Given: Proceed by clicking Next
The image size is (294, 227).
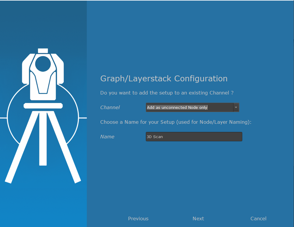Looking at the screenshot, I should coord(198,219).
